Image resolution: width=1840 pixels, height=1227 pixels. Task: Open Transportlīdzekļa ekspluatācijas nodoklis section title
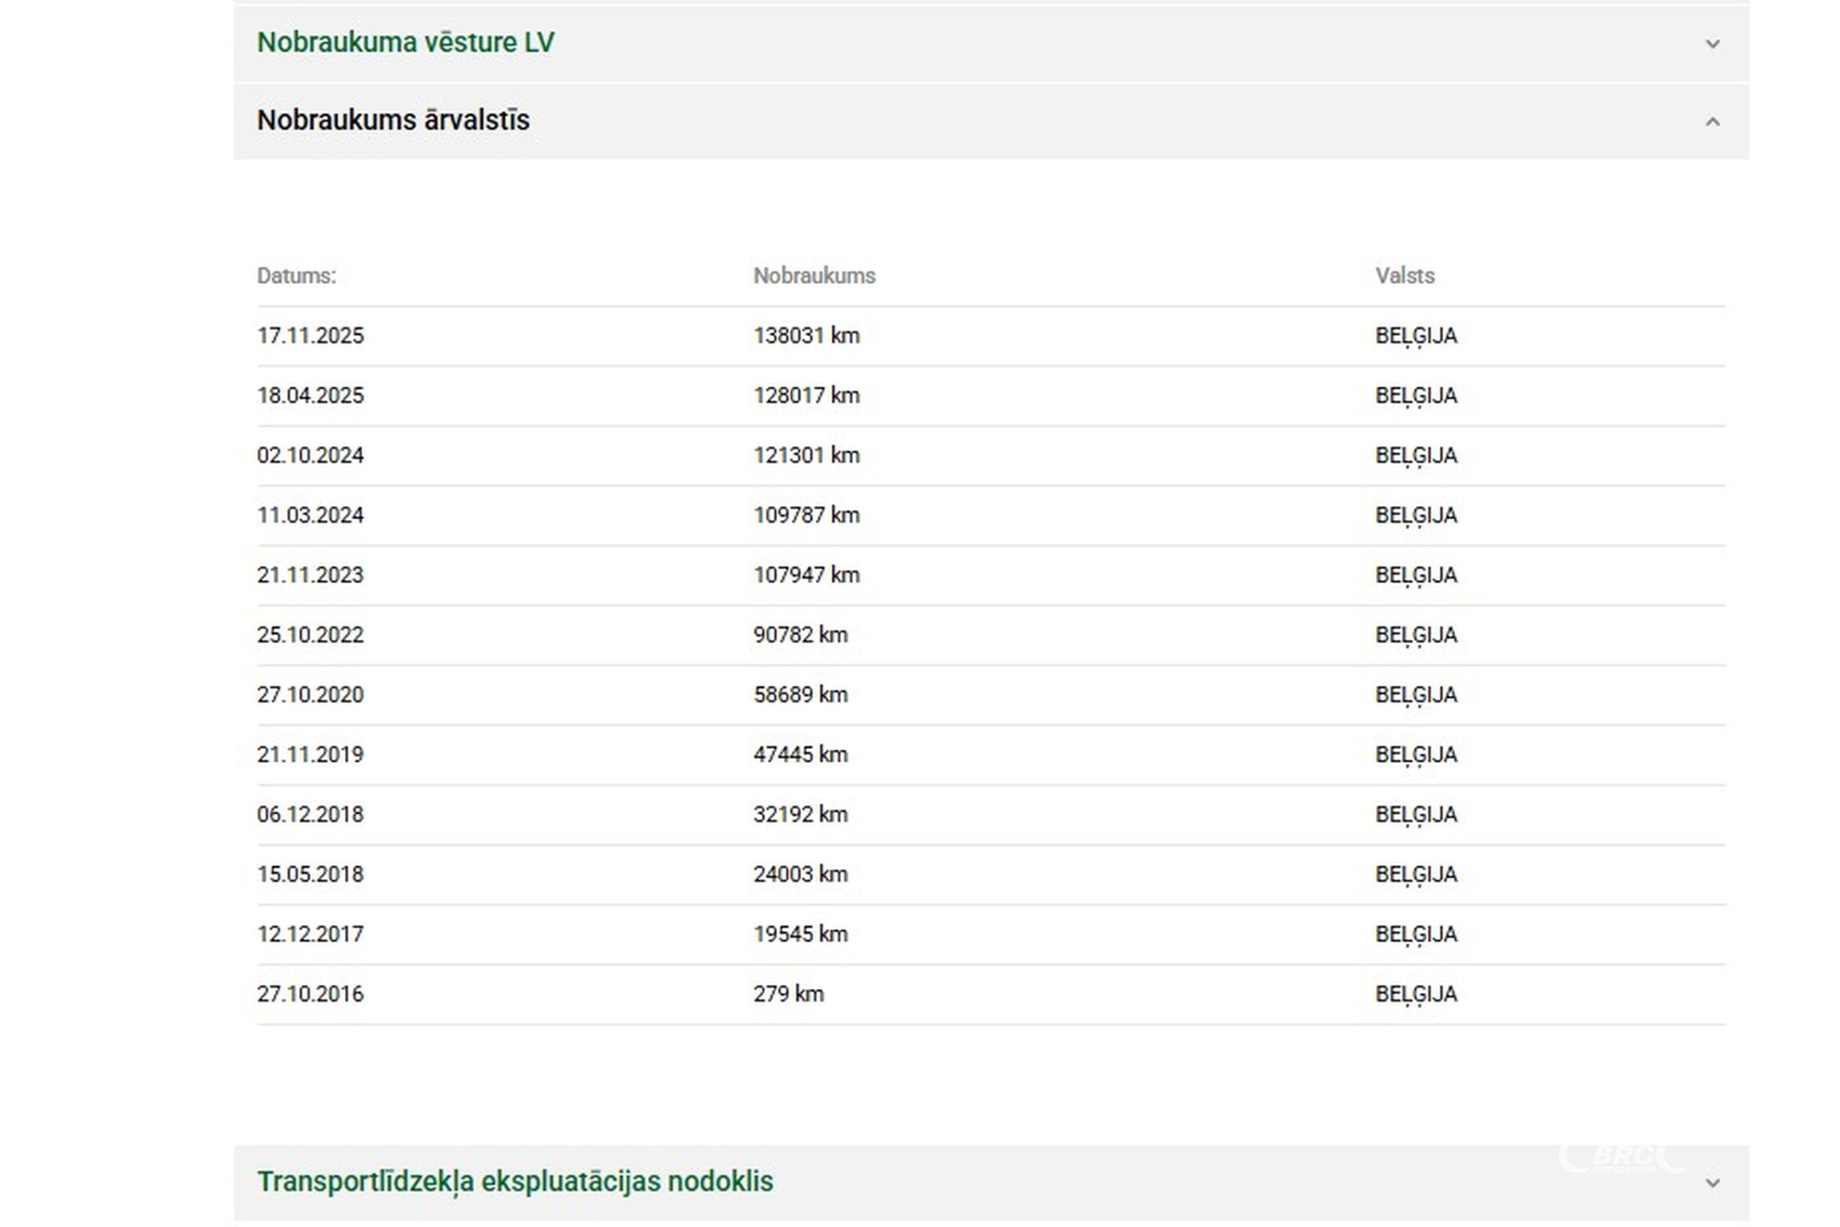pyautogui.click(x=515, y=1181)
